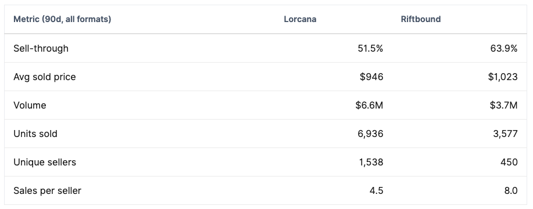Screen dimensions: 533x209
Task: Click Lorcana's $946 average price cell
Action: pos(371,77)
